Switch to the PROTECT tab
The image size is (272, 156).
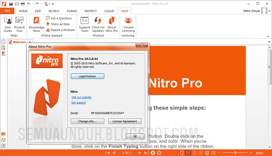click(91, 11)
